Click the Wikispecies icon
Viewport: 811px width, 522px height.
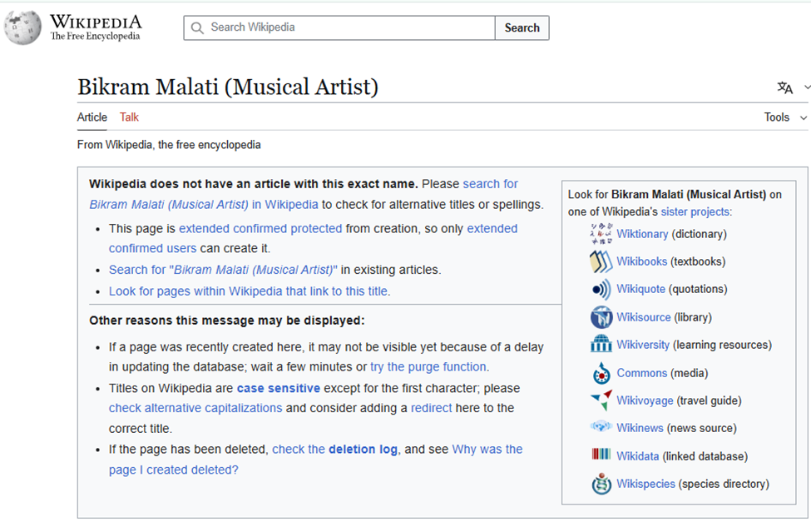tap(601, 484)
